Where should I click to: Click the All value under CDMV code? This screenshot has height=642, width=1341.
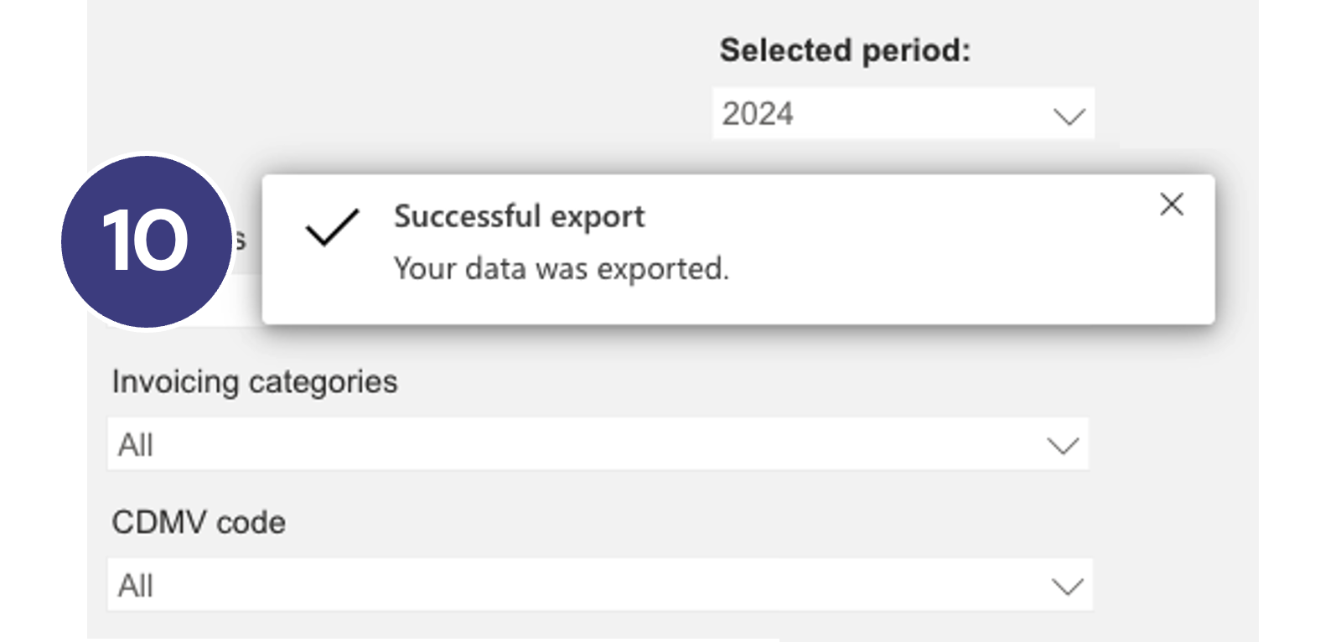click(x=136, y=586)
